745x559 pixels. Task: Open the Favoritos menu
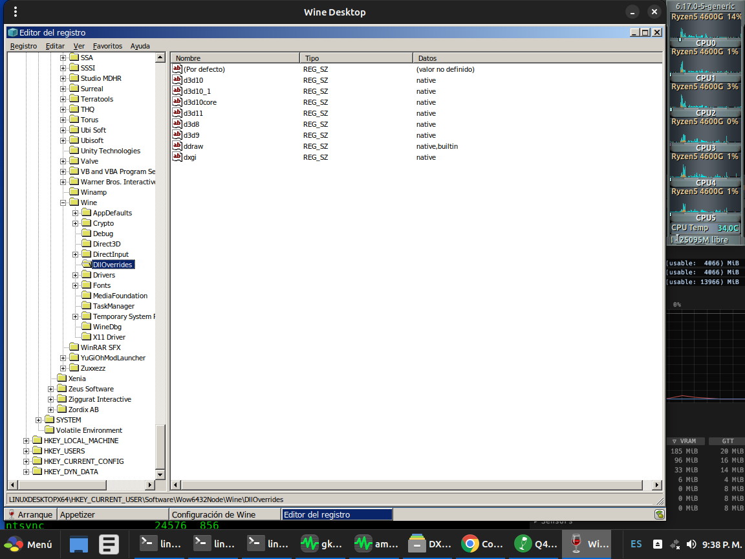tap(107, 46)
